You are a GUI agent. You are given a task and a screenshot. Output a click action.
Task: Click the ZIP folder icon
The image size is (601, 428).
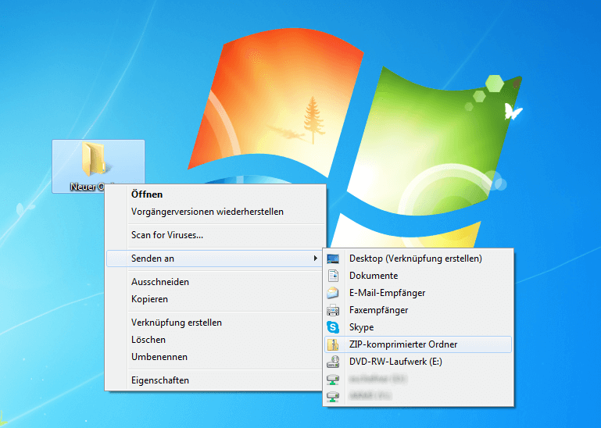(333, 344)
